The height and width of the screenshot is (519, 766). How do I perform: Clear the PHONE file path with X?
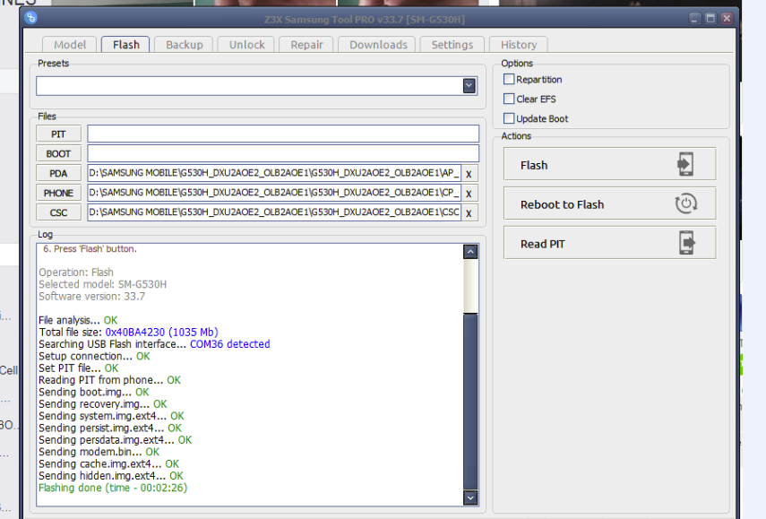point(469,194)
